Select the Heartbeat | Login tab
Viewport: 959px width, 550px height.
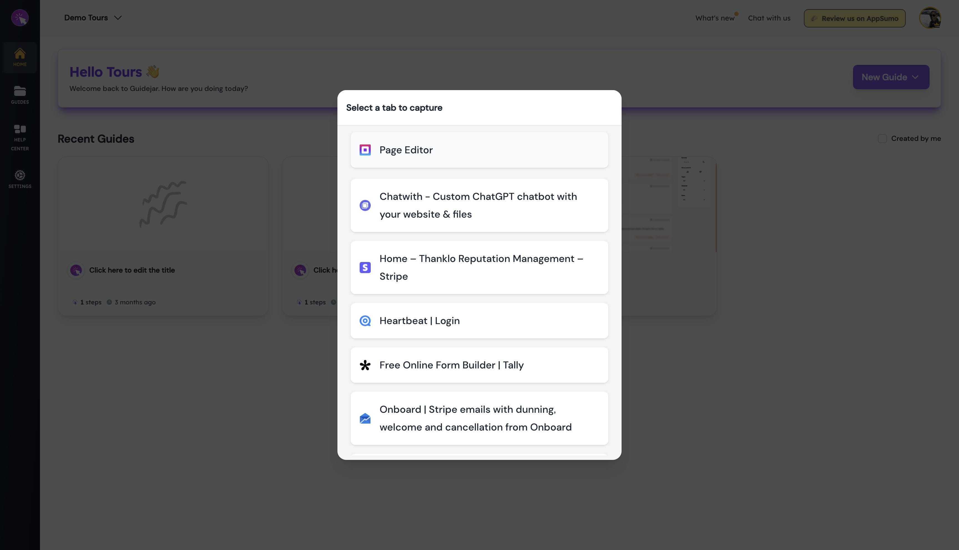[479, 320]
